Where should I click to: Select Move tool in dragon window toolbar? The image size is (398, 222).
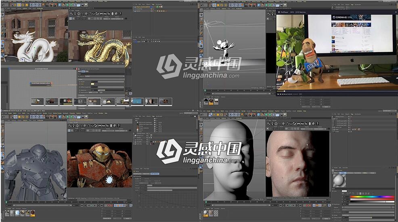15,5
